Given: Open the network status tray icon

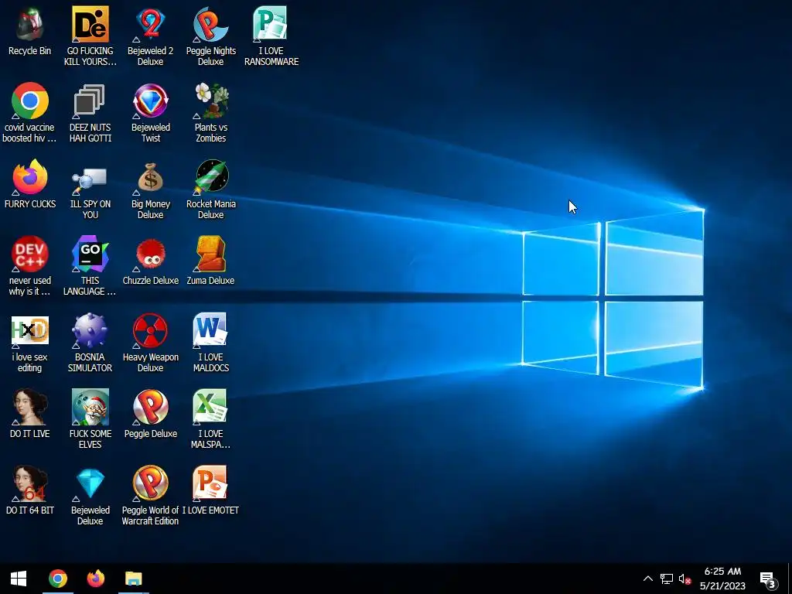Looking at the screenshot, I should click(667, 579).
